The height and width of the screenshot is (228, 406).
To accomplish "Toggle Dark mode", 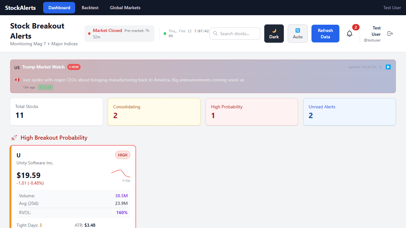I will click(x=274, y=34).
